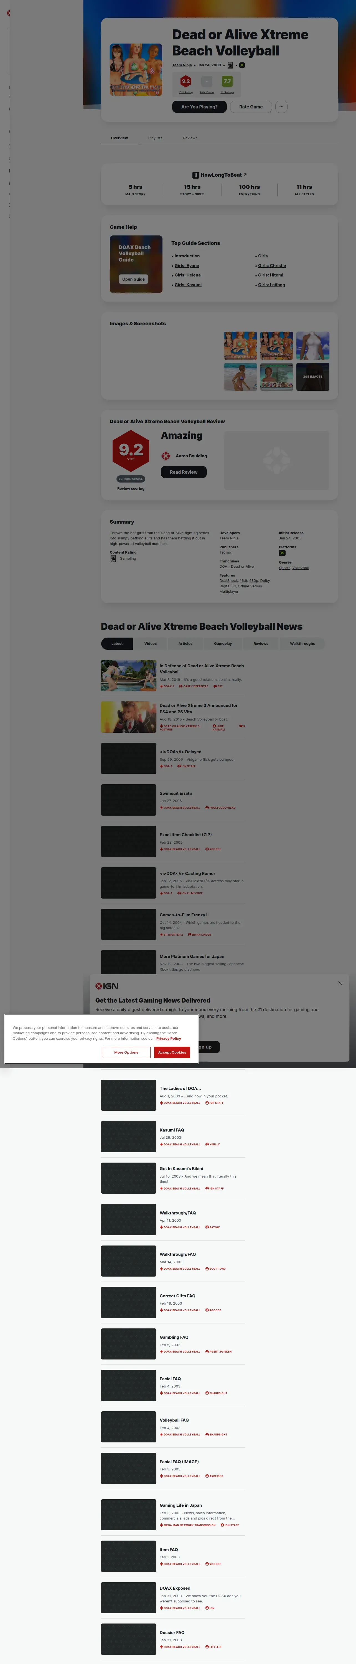The height and width of the screenshot is (1664, 356).
Task: Open the 'Swimsuit Errata' article
Action: click(x=176, y=793)
